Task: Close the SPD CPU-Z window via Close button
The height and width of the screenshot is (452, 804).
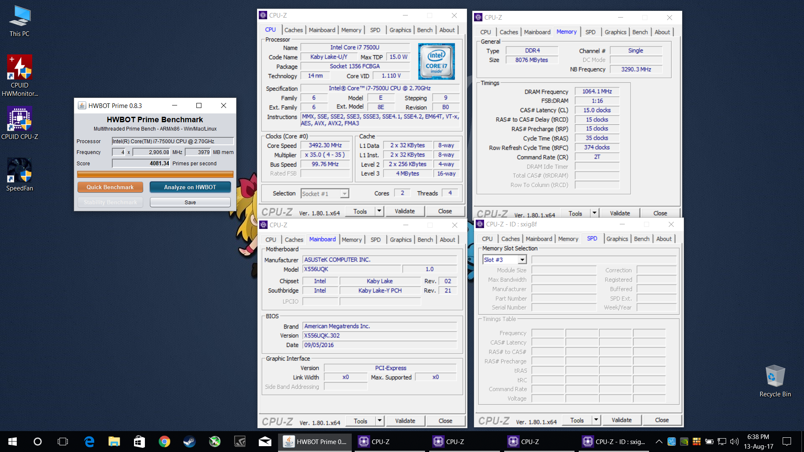Action: coord(662,420)
